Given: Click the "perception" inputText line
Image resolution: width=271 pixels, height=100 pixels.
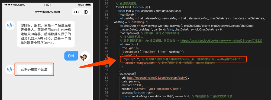Looking at the screenshot, I should pos(153,52).
